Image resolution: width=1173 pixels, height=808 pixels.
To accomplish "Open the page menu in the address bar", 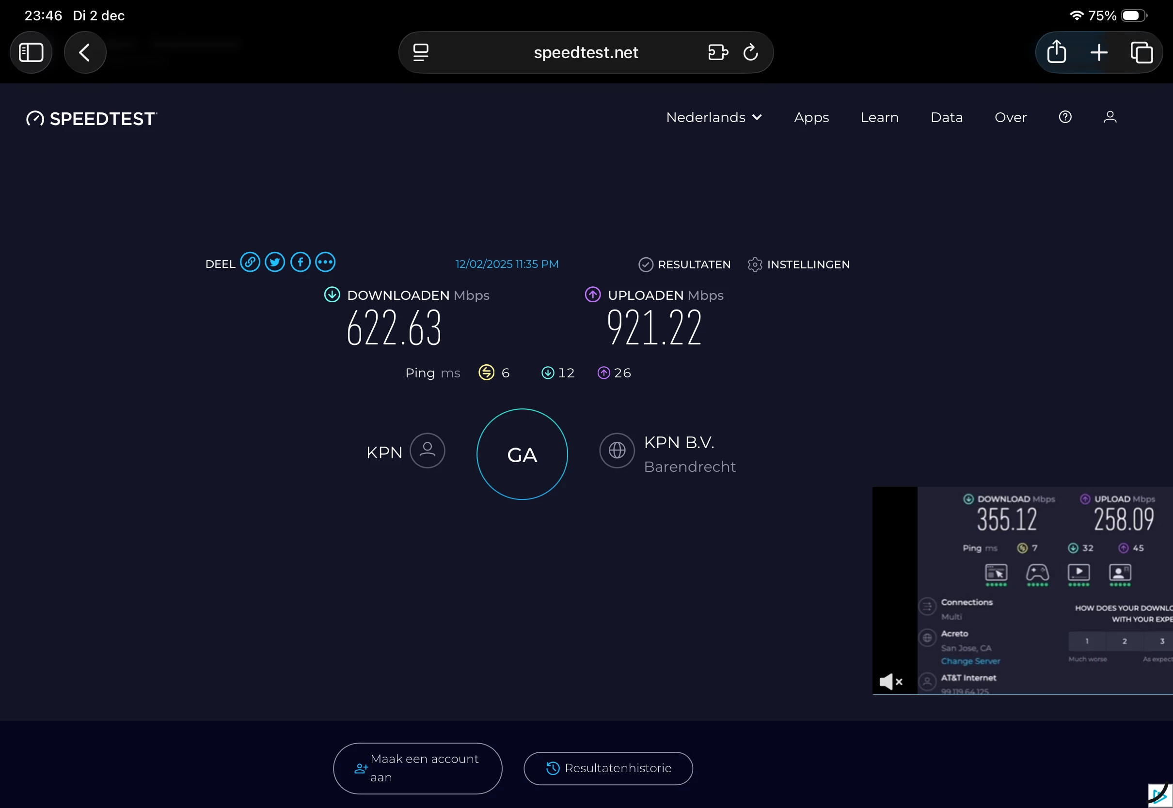I will click(x=421, y=52).
